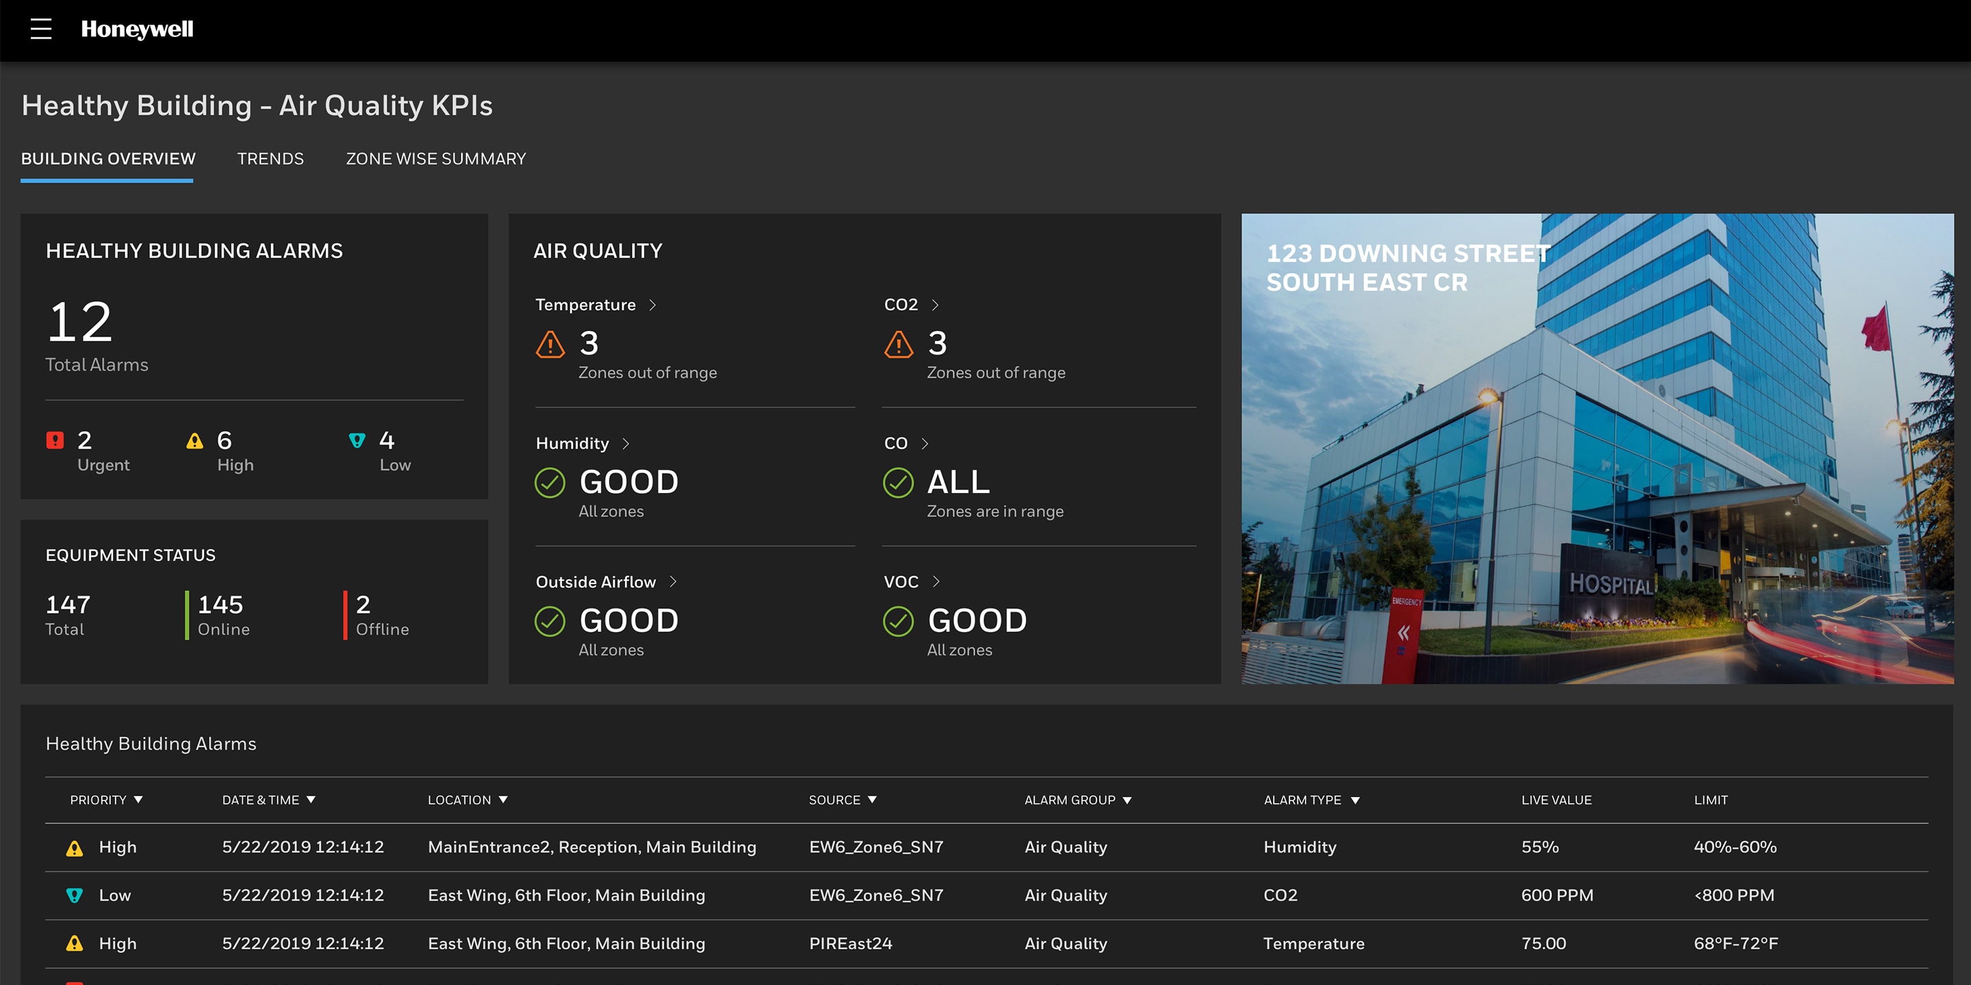Image resolution: width=1971 pixels, height=985 pixels.
Task: Click the red Urgent alarm icon
Action: pyautogui.click(x=55, y=440)
